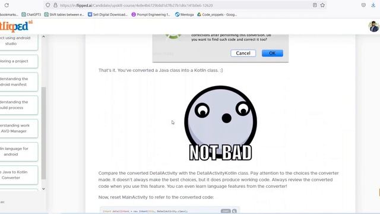Screen dimensions: 380x214
Task: Reload the page with the refresh icon
Action: 7,5
